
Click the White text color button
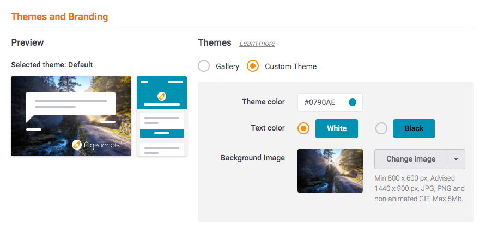click(337, 128)
